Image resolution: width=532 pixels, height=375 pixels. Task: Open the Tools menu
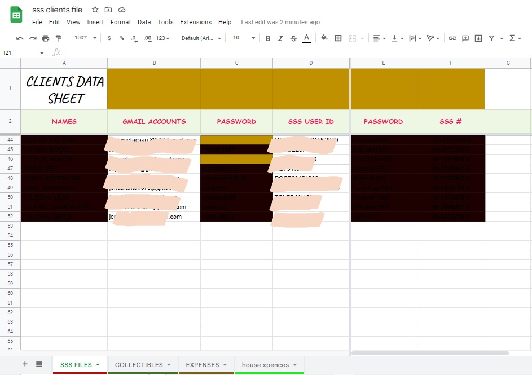pyautogui.click(x=165, y=22)
